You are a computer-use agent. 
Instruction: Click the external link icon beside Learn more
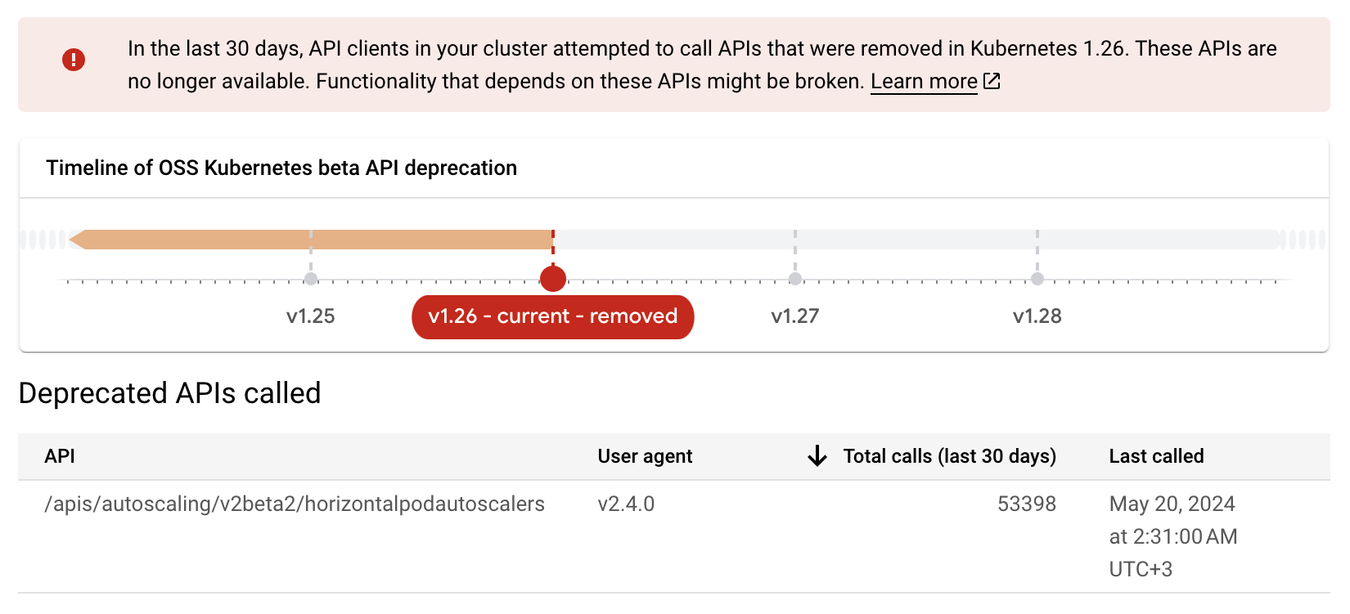coord(992,81)
